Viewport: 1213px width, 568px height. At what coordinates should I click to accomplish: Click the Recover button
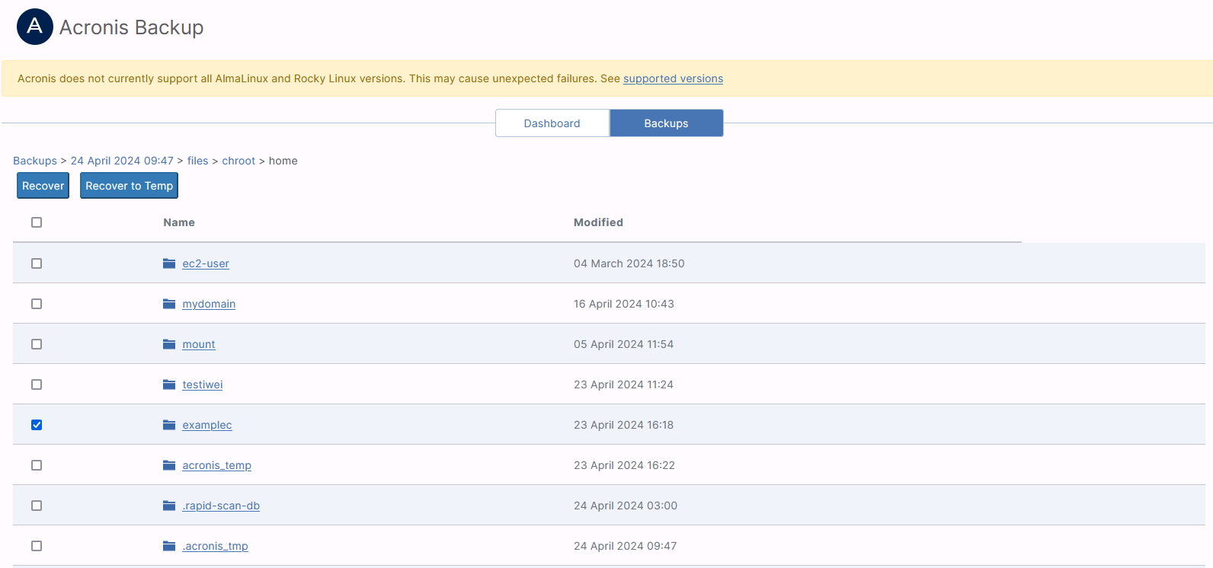[x=43, y=186]
